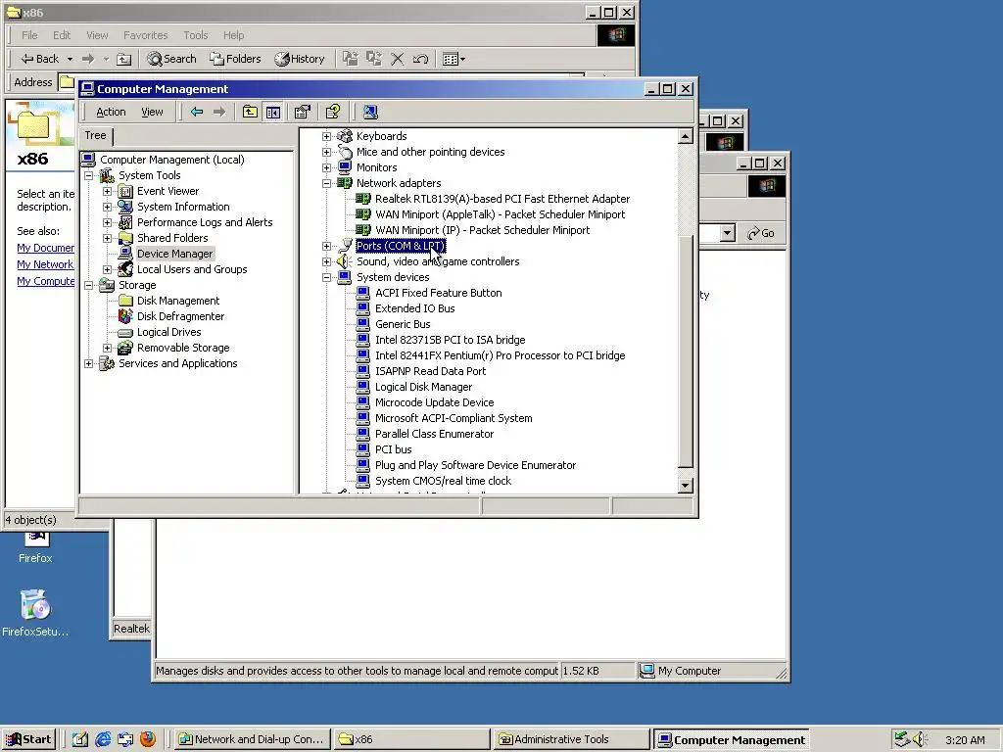Screen dimensions: 1003x752
Task: Launch Internet Explorer from Quick Launch
Action: click(x=103, y=739)
